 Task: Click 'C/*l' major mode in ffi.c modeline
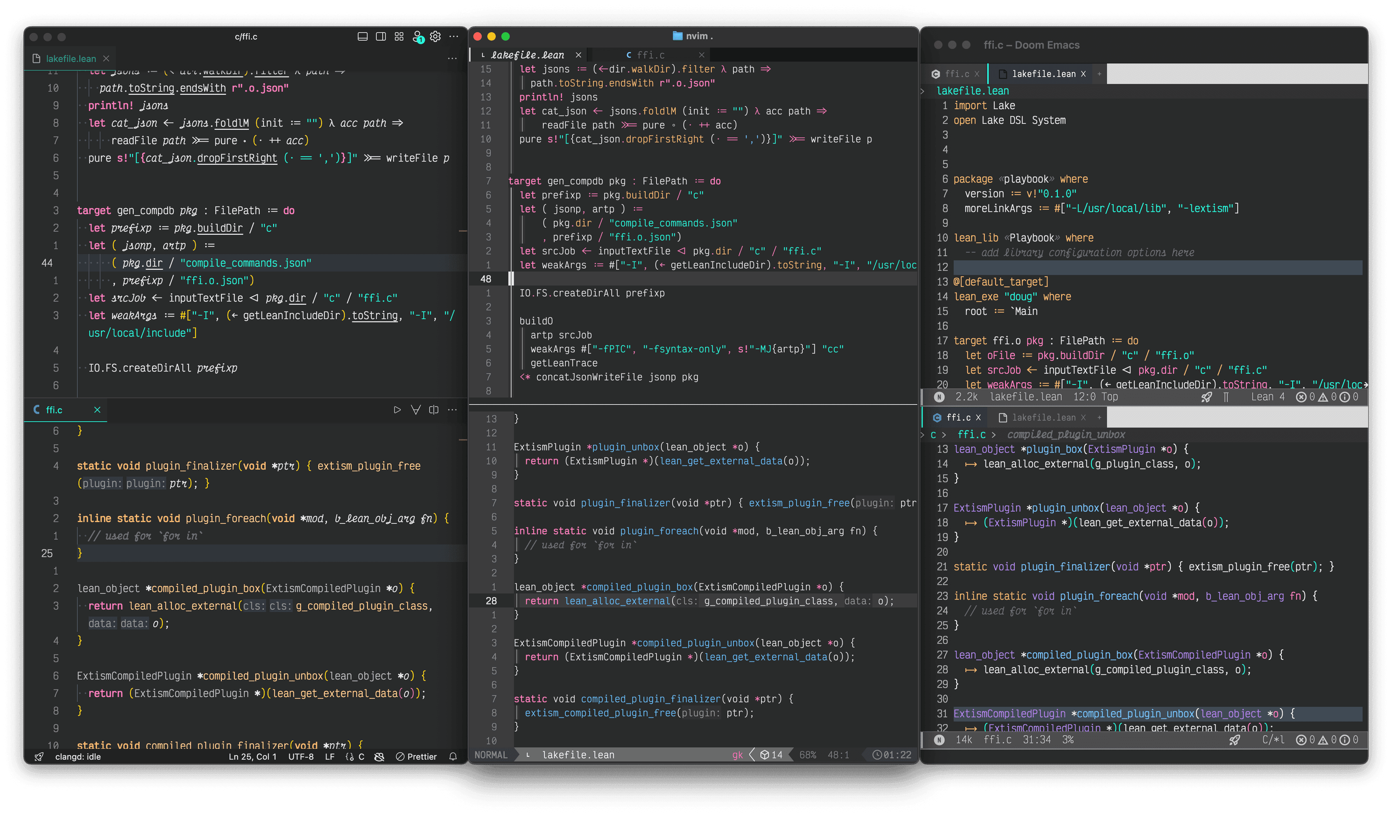[1273, 739]
